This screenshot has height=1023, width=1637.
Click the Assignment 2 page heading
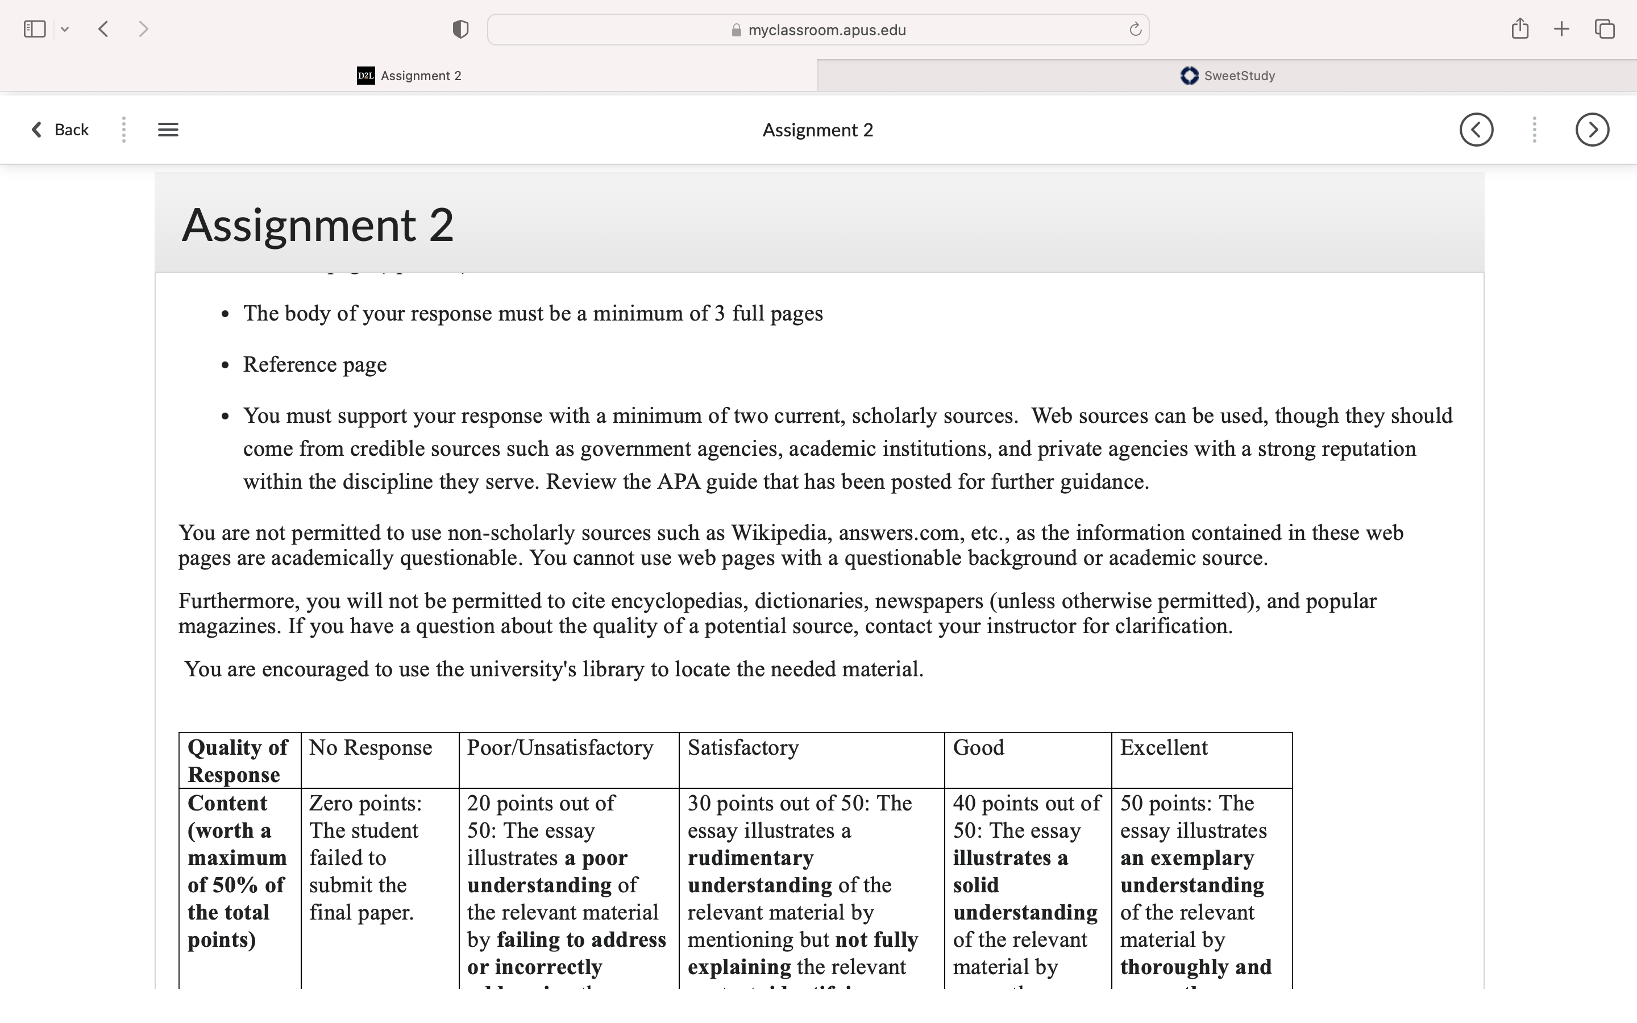(317, 224)
